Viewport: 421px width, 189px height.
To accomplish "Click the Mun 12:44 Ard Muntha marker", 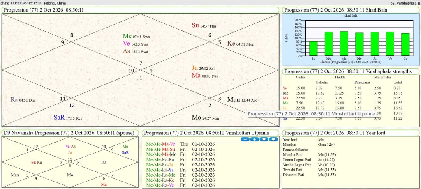I will (x=242, y=100).
